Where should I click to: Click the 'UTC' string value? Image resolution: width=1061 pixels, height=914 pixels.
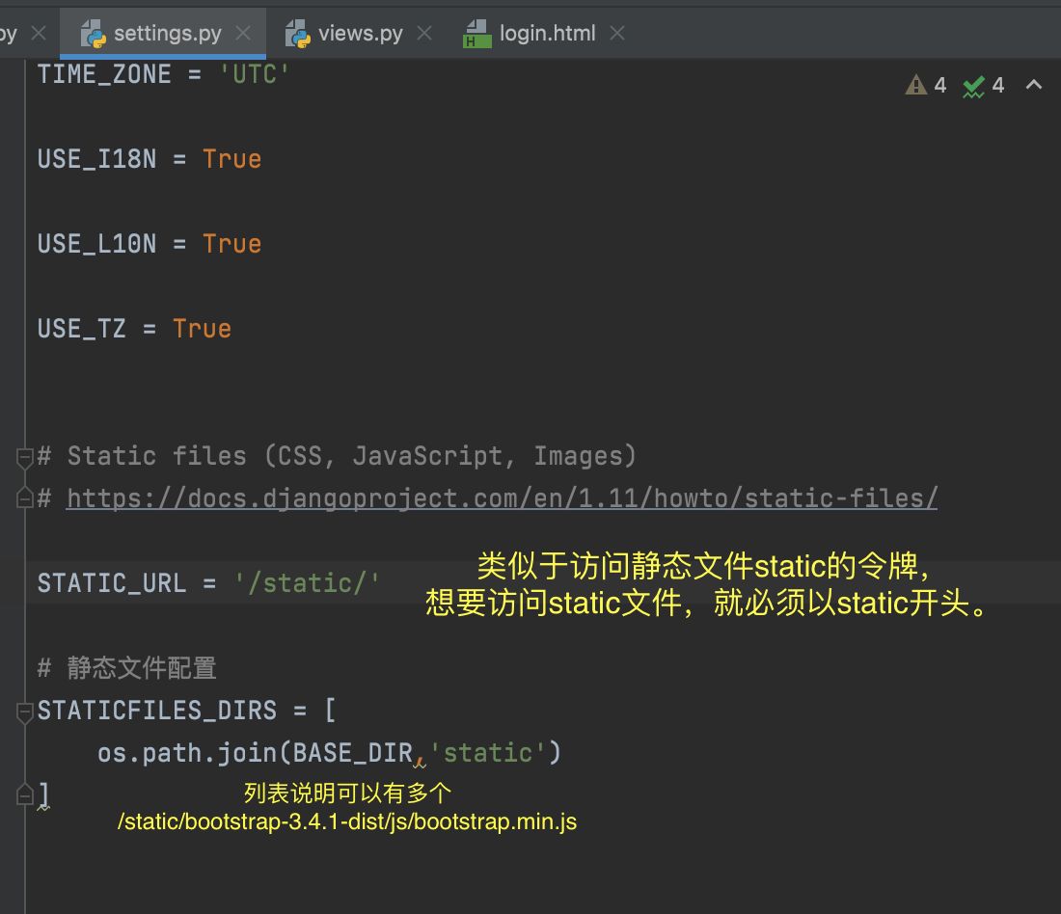(255, 74)
